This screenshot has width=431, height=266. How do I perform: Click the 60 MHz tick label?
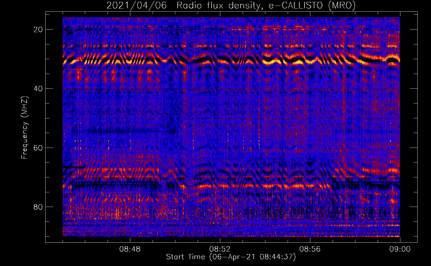38,148
